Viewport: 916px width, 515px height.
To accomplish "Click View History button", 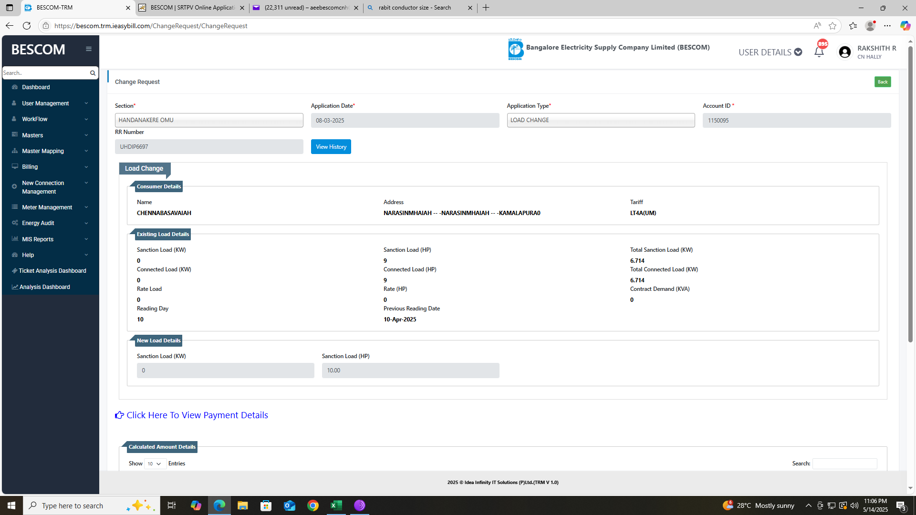I will pyautogui.click(x=331, y=147).
